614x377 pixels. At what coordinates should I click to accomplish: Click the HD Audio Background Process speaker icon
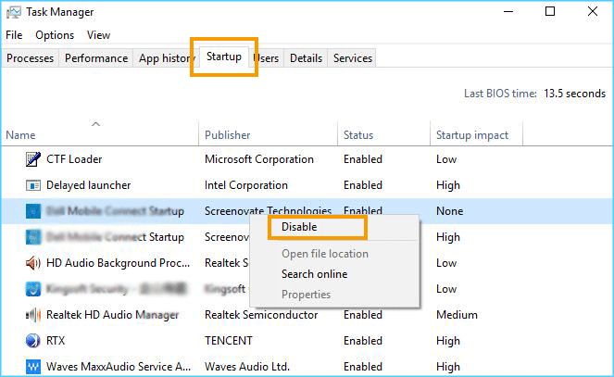[x=32, y=263]
